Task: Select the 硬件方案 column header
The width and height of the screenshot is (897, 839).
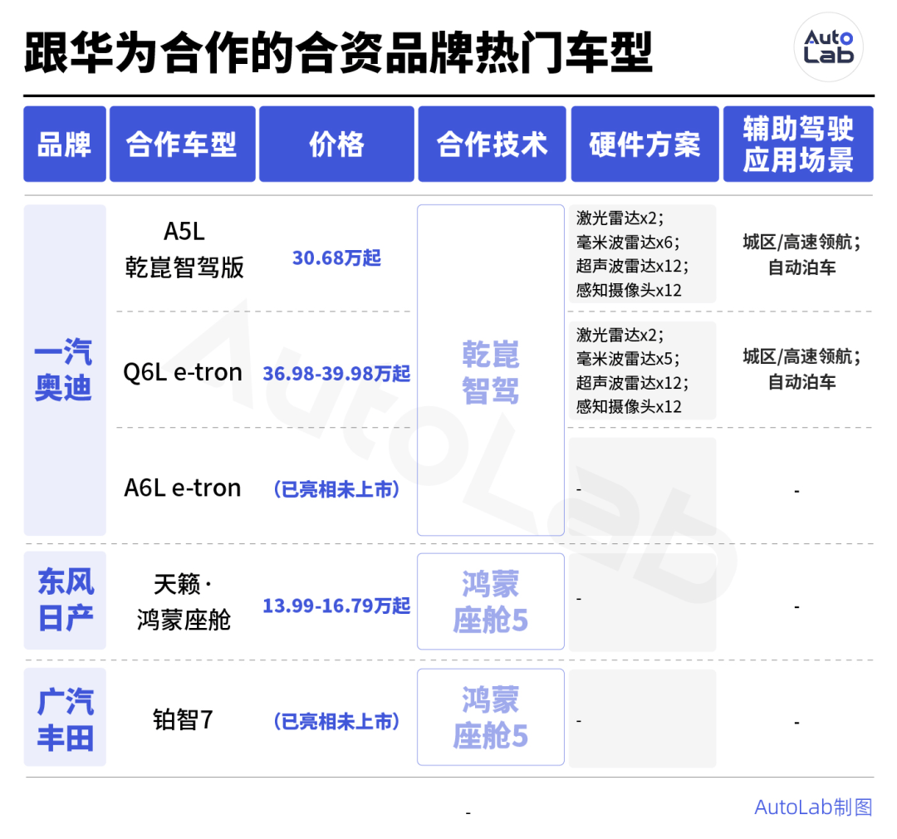Action: tap(644, 143)
